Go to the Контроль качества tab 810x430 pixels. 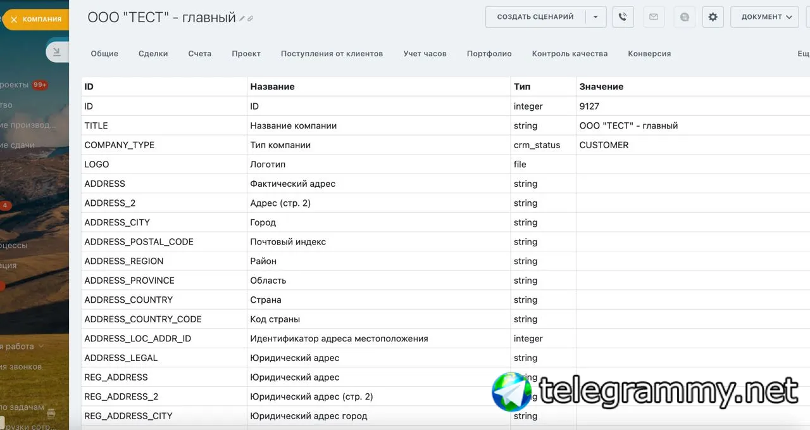[570, 54]
